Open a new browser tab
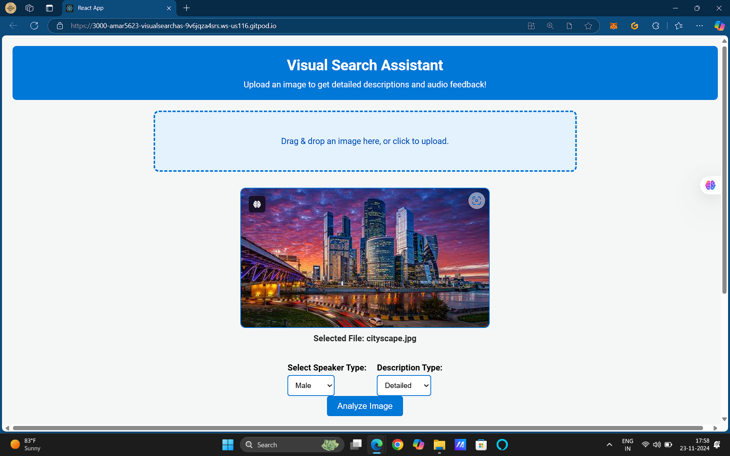Viewport: 730px width, 456px height. click(x=186, y=8)
